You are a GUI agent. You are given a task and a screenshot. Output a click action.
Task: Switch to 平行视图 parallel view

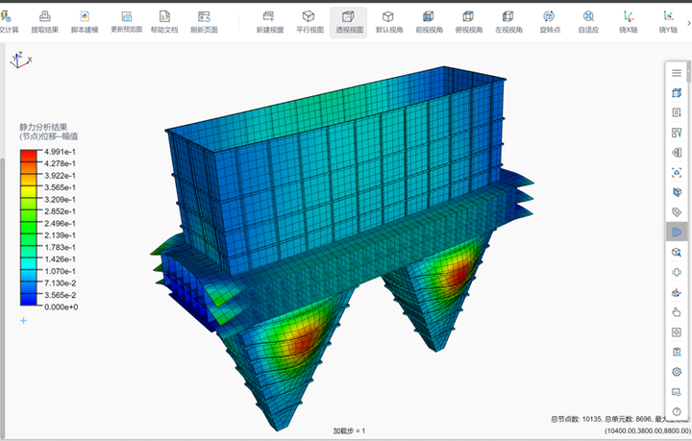[x=308, y=21]
